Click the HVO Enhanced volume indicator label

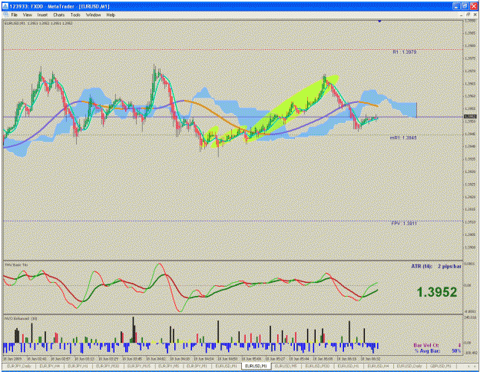[x=21, y=319]
